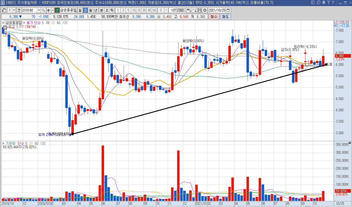352x207 pixels.
Task: Click the speaker sound icon
Action: (49, 10)
